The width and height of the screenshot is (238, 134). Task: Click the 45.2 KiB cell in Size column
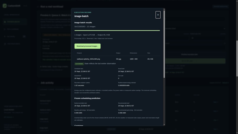(x=150, y=59)
